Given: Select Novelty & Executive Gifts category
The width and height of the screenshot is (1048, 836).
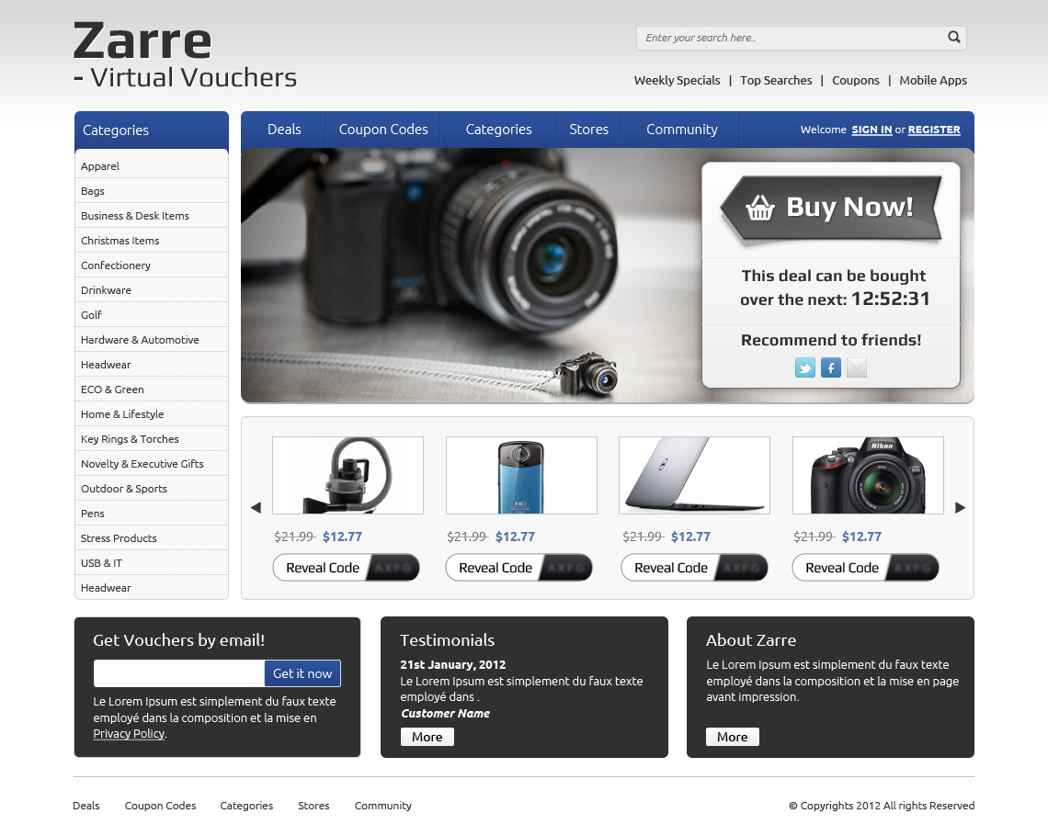Looking at the screenshot, I should click(151, 463).
